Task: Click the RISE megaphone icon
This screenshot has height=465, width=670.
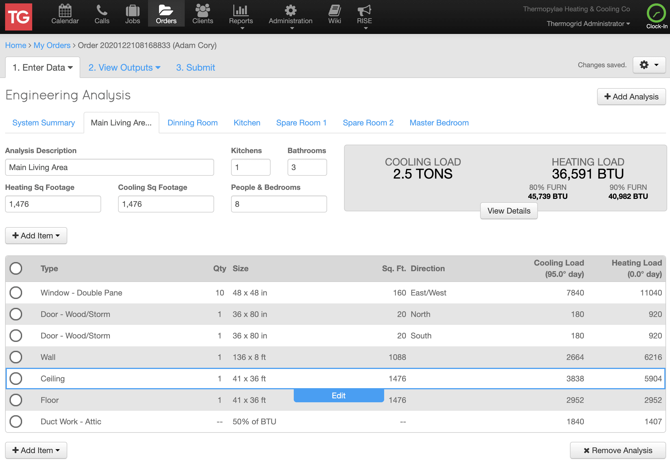Action: click(364, 11)
